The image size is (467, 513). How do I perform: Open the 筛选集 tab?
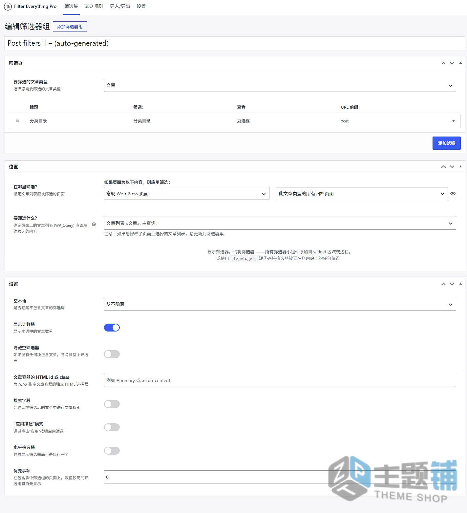tap(71, 6)
